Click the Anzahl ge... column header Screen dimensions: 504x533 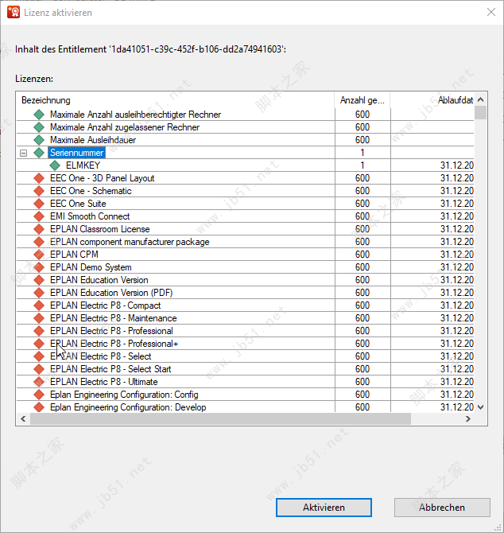point(362,100)
